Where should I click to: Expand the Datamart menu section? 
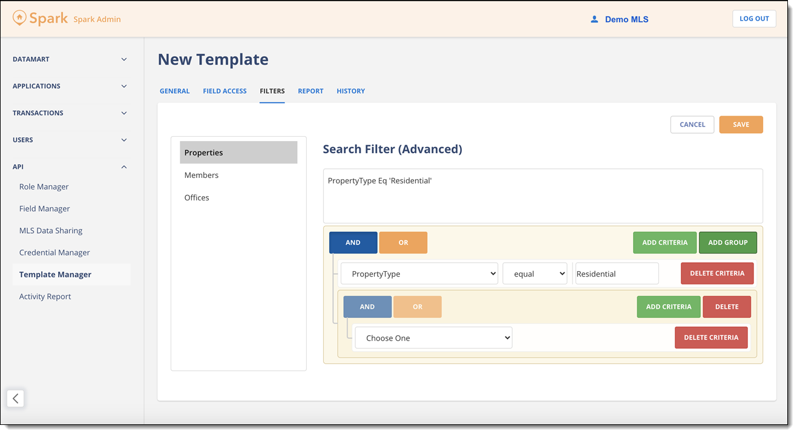coord(70,59)
